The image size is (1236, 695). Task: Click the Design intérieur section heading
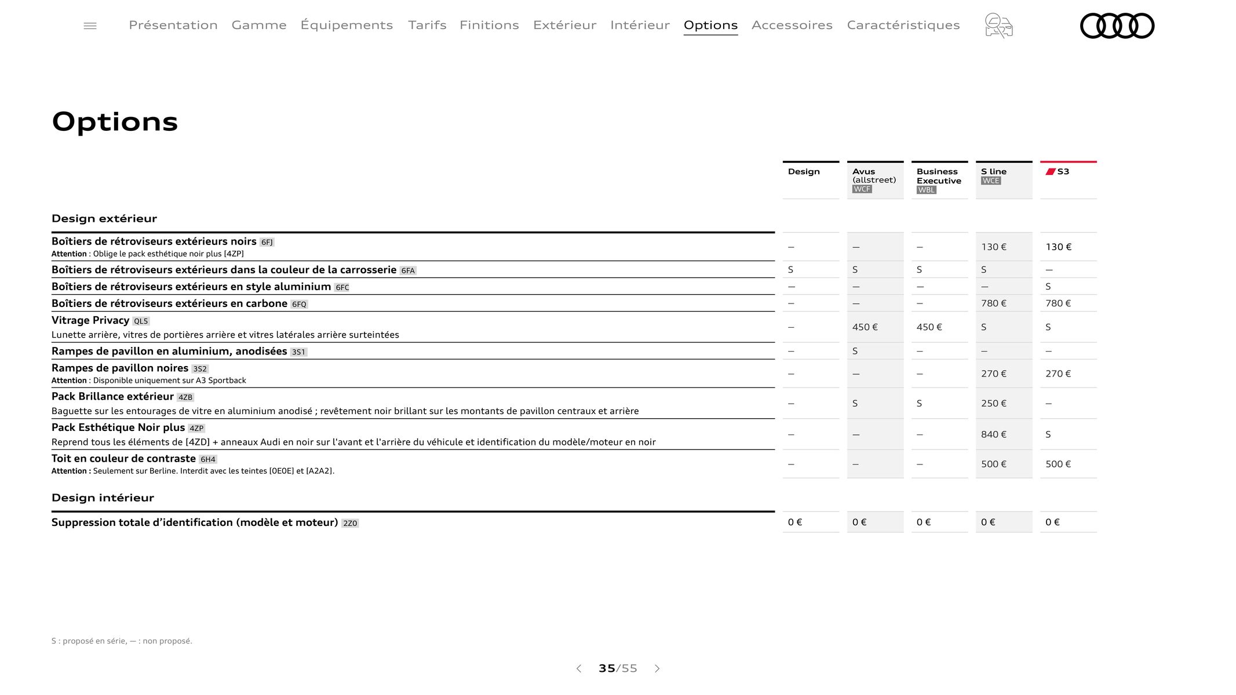click(x=103, y=498)
